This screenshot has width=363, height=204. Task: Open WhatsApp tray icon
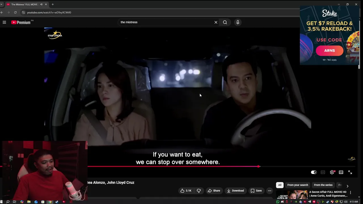pos(278,202)
